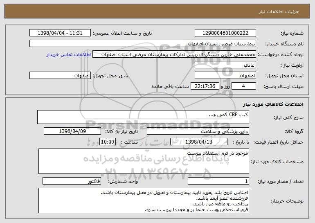Select the label شهر محل تحویل

tap(110, 76)
